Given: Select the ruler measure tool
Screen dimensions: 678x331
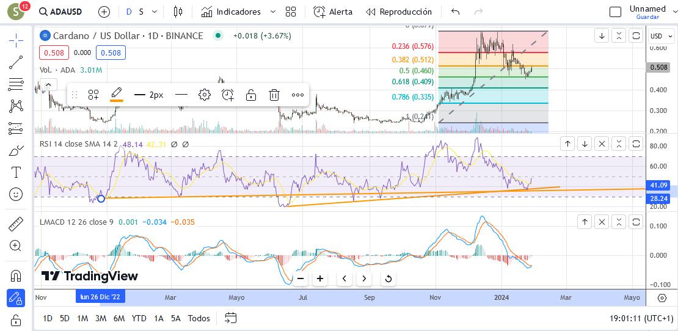Looking at the screenshot, I should pos(16,224).
